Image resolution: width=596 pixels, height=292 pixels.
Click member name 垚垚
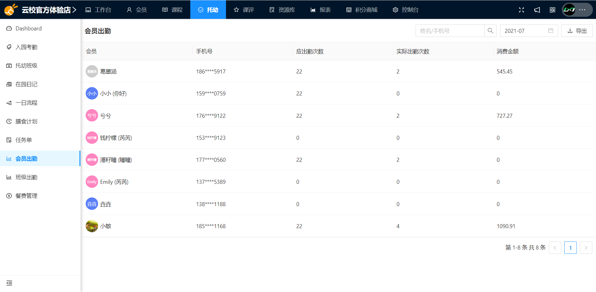pos(106,204)
